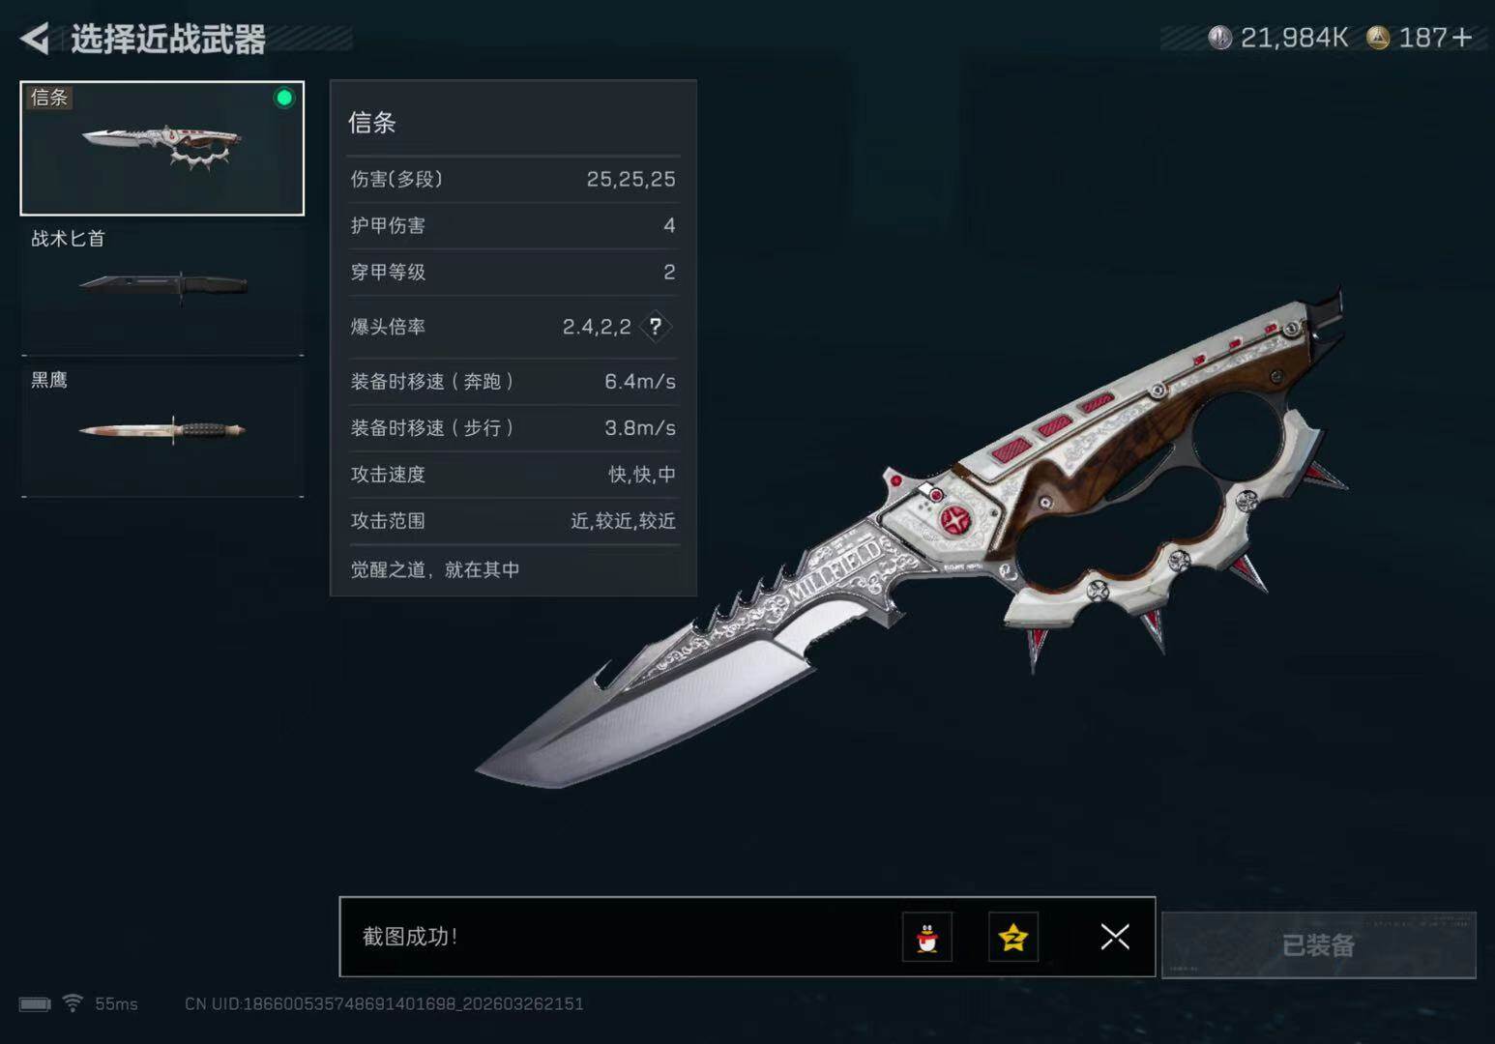Click the battery indicator icon
1495x1044 pixels.
pos(35,1004)
